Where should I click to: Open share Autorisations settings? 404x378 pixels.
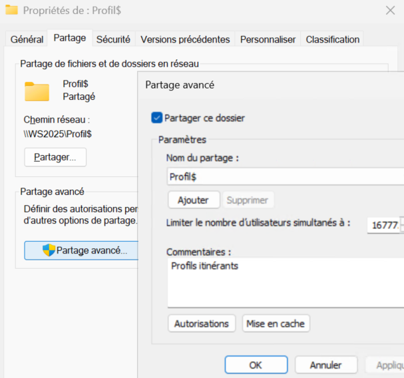coord(202,323)
